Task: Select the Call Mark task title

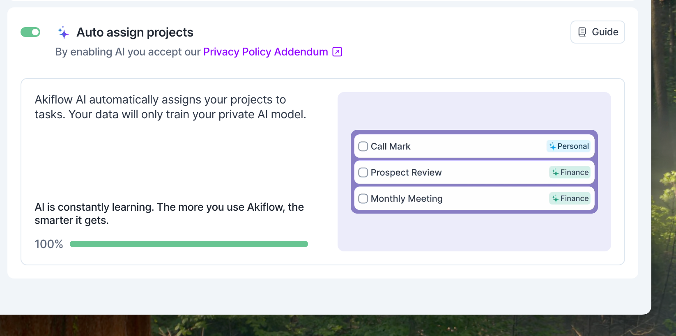Action: (x=391, y=147)
